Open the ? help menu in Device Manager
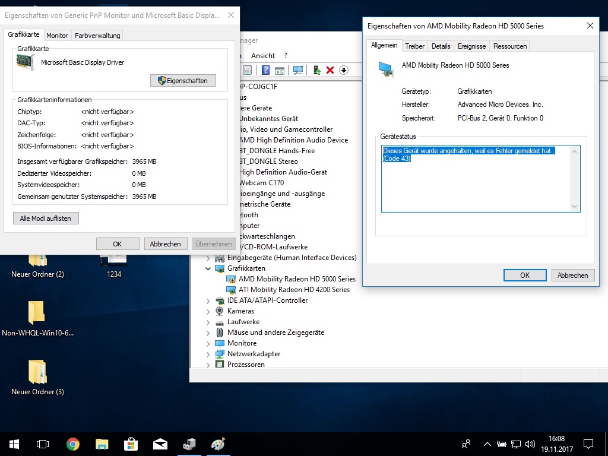608x456 pixels. (x=286, y=56)
